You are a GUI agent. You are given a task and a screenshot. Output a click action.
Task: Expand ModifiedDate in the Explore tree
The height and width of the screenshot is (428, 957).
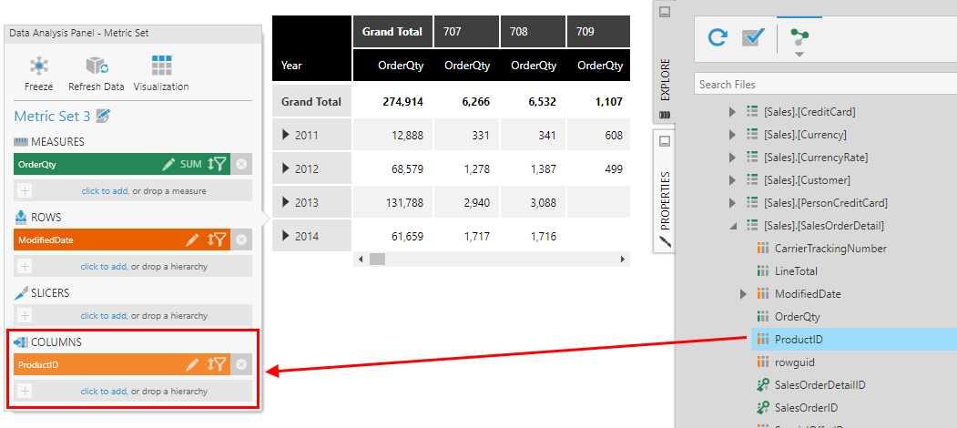[744, 294]
